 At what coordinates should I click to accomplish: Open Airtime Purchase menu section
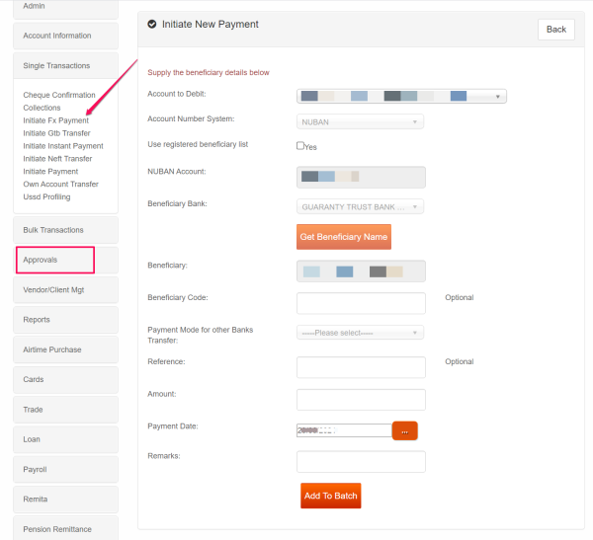66,349
